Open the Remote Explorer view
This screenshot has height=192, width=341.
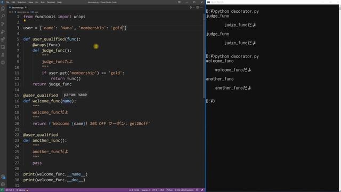coord(3,47)
